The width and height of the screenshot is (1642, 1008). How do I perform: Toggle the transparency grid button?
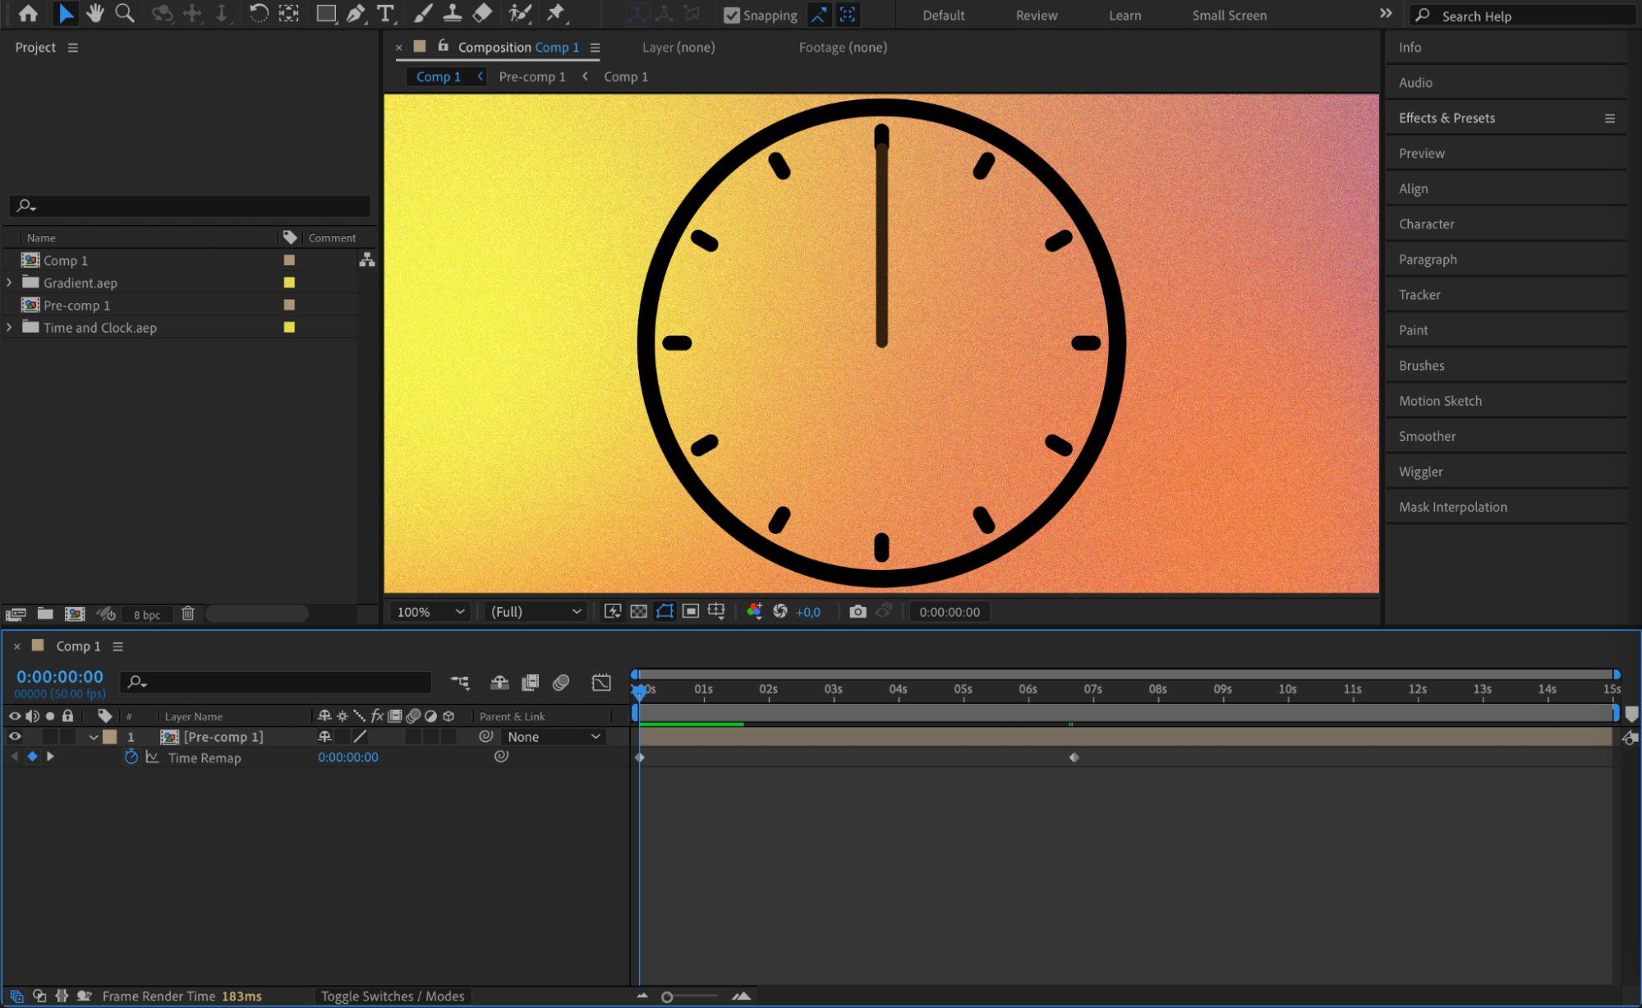point(638,611)
